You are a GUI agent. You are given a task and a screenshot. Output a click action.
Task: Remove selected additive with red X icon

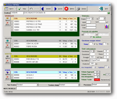point(7,61)
